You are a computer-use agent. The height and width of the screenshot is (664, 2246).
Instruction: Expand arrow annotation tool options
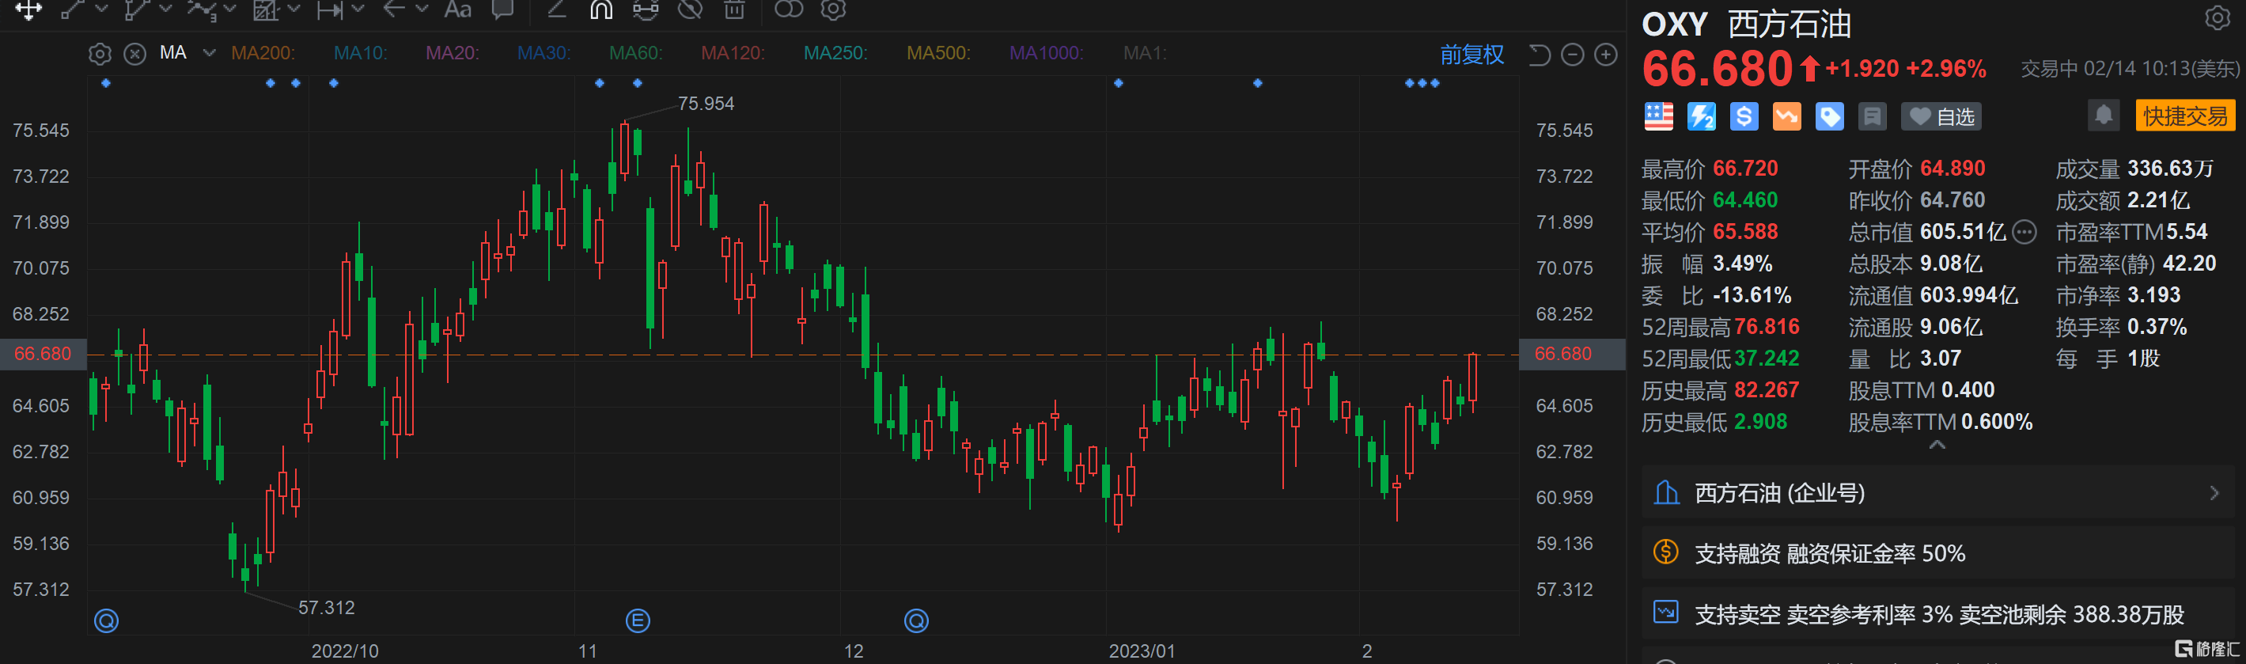click(423, 9)
